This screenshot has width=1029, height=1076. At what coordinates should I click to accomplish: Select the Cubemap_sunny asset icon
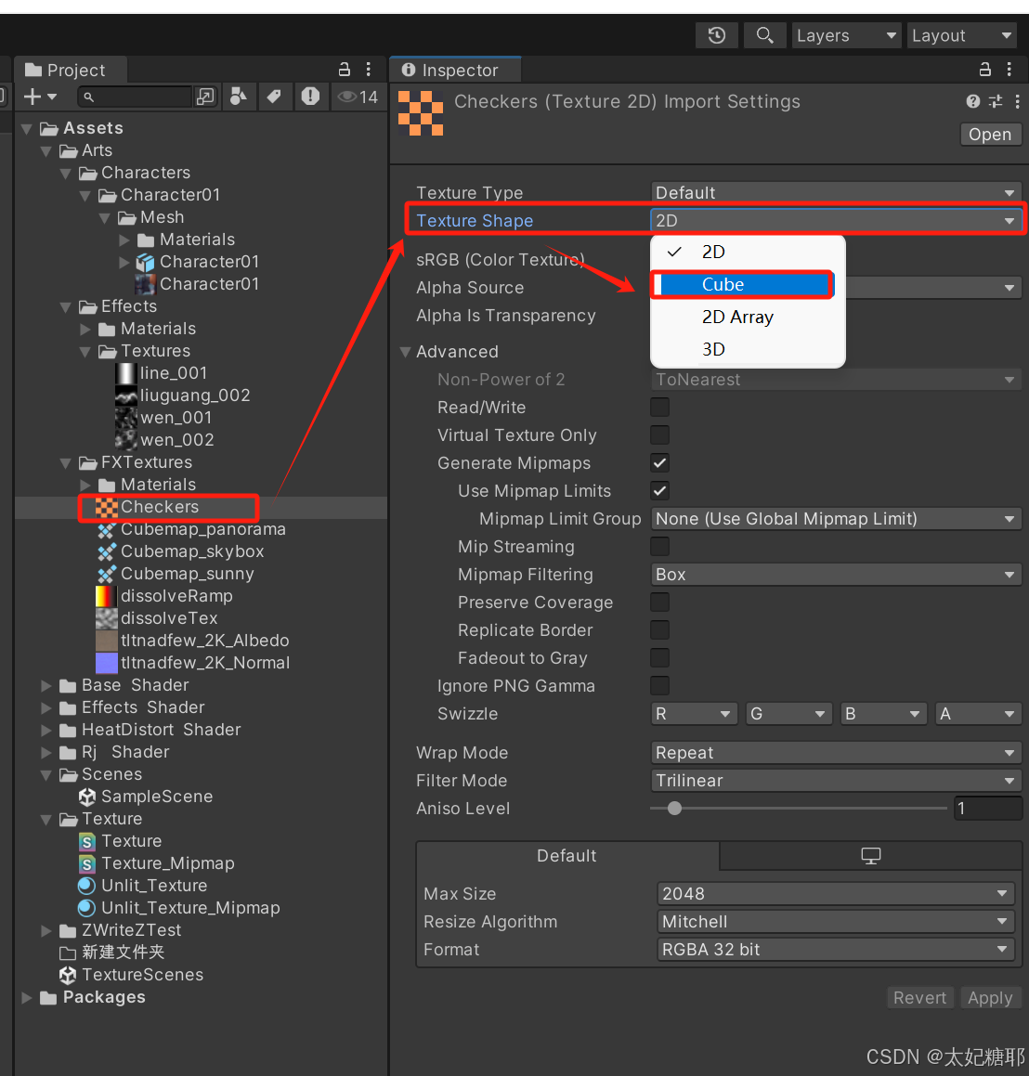click(x=107, y=574)
